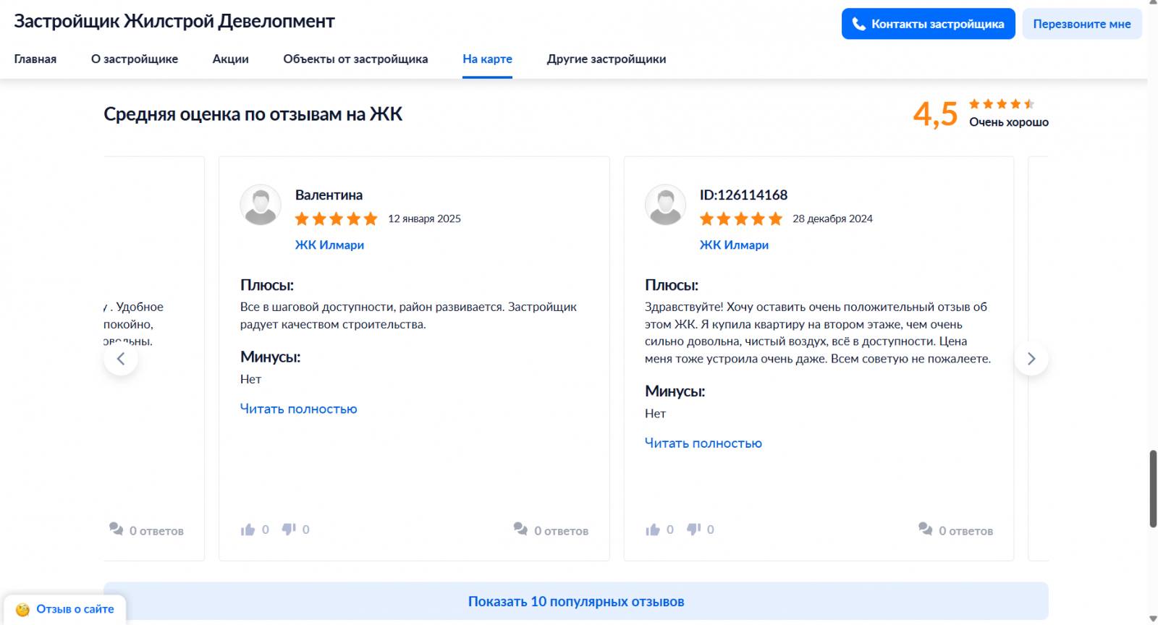
Task: Dislike ID:126114168 review with thumbs down
Action: point(693,530)
